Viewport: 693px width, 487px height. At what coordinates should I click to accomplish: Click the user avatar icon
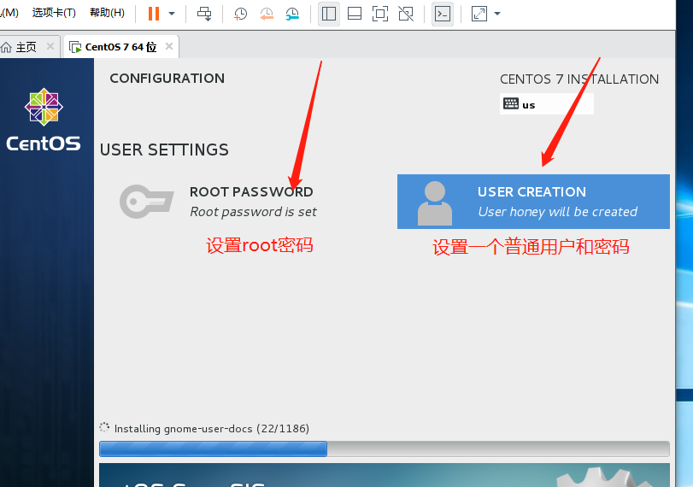click(x=435, y=203)
